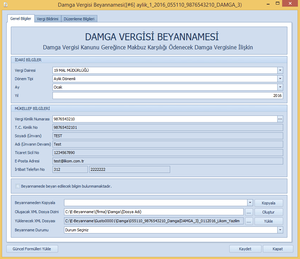This screenshot has height=259, width=300.
Task: Click the Beyannameden Kopyala label
Action: point(35,203)
